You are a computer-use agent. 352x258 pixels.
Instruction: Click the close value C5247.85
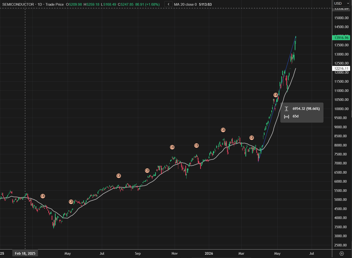[126, 4]
